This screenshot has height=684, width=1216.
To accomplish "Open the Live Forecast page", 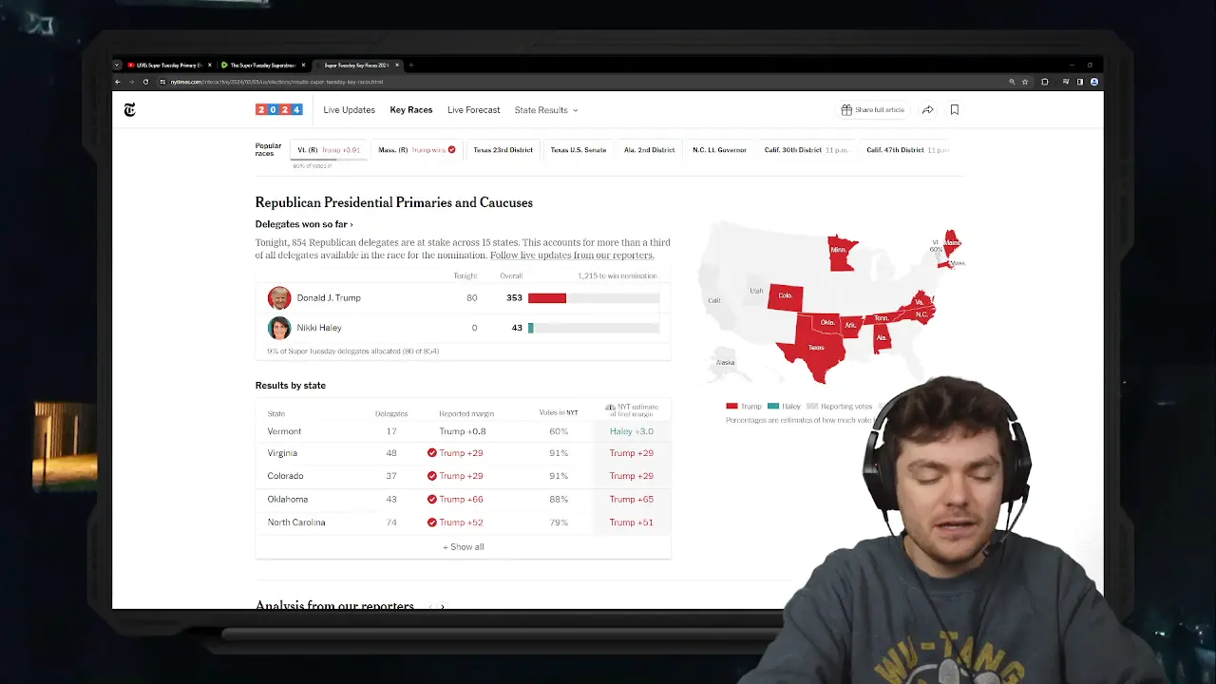I will click(x=473, y=110).
